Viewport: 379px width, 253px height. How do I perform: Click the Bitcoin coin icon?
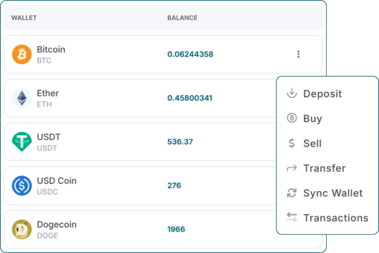pyautogui.click(x=21, y=54)
